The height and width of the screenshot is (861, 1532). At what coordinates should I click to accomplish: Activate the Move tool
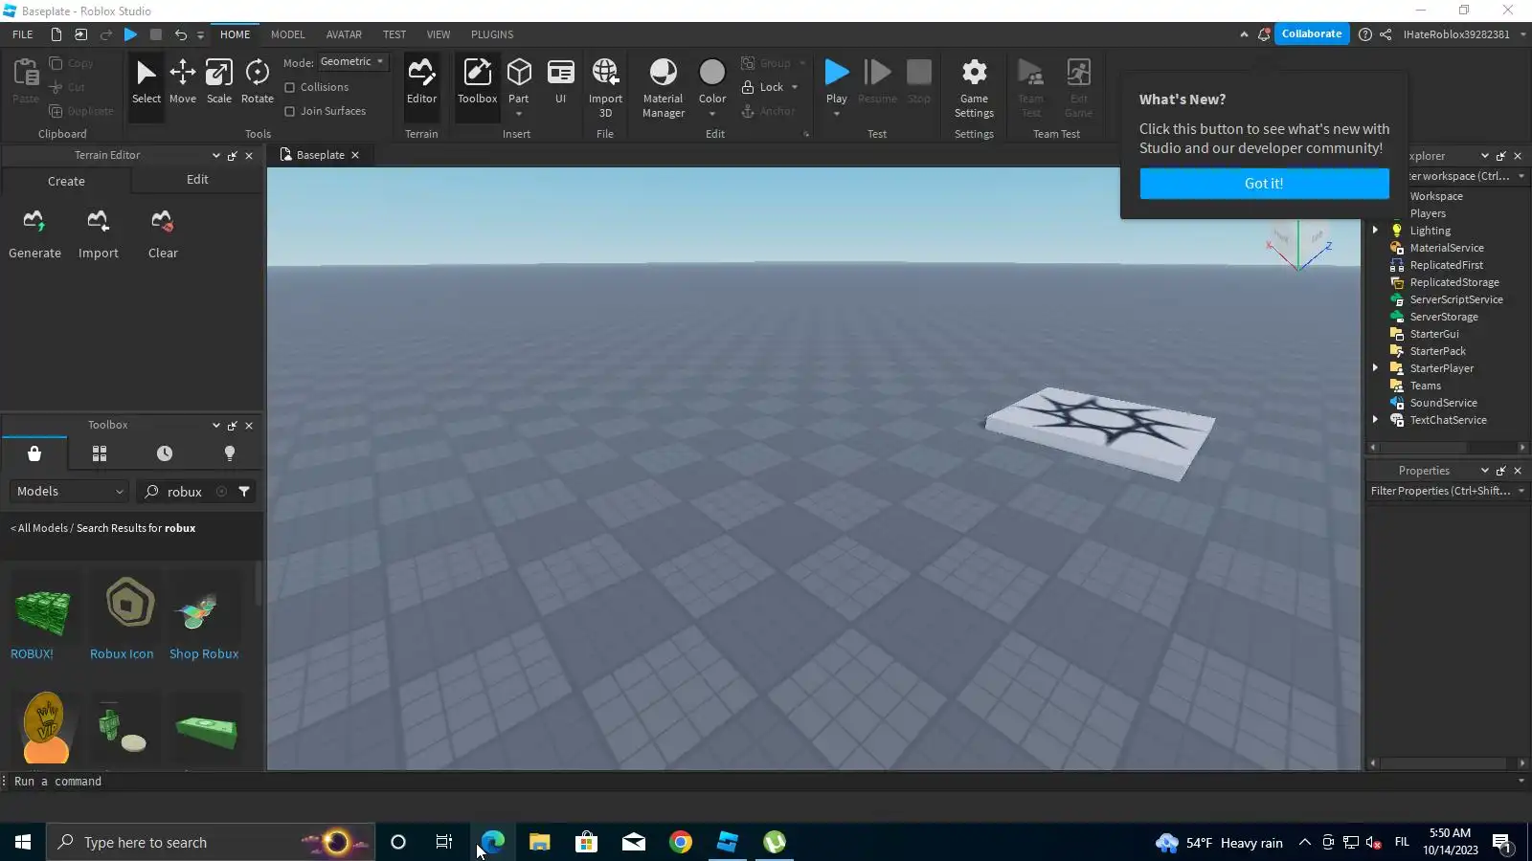pos(183,82)
